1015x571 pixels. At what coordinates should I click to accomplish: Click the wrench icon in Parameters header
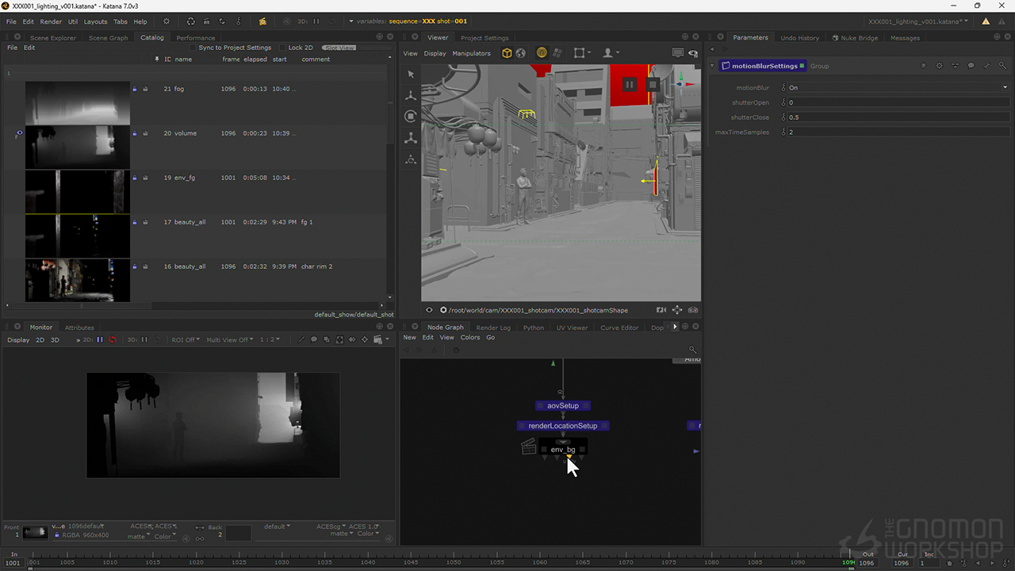[986, 66]
